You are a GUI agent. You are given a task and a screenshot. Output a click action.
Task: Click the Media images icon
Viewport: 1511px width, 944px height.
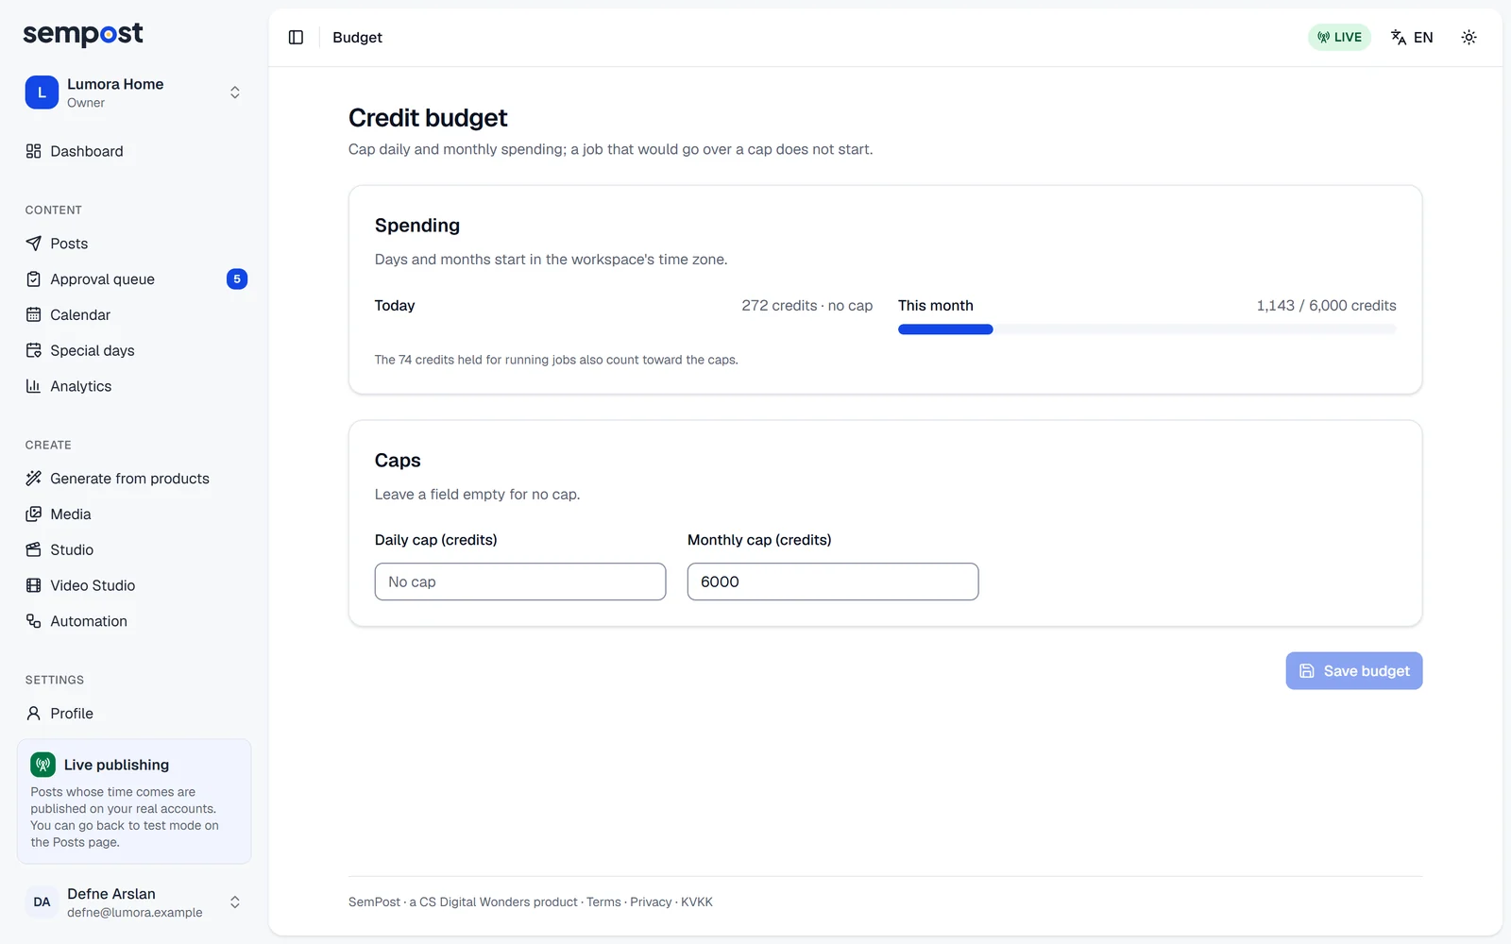click(34, 514)
